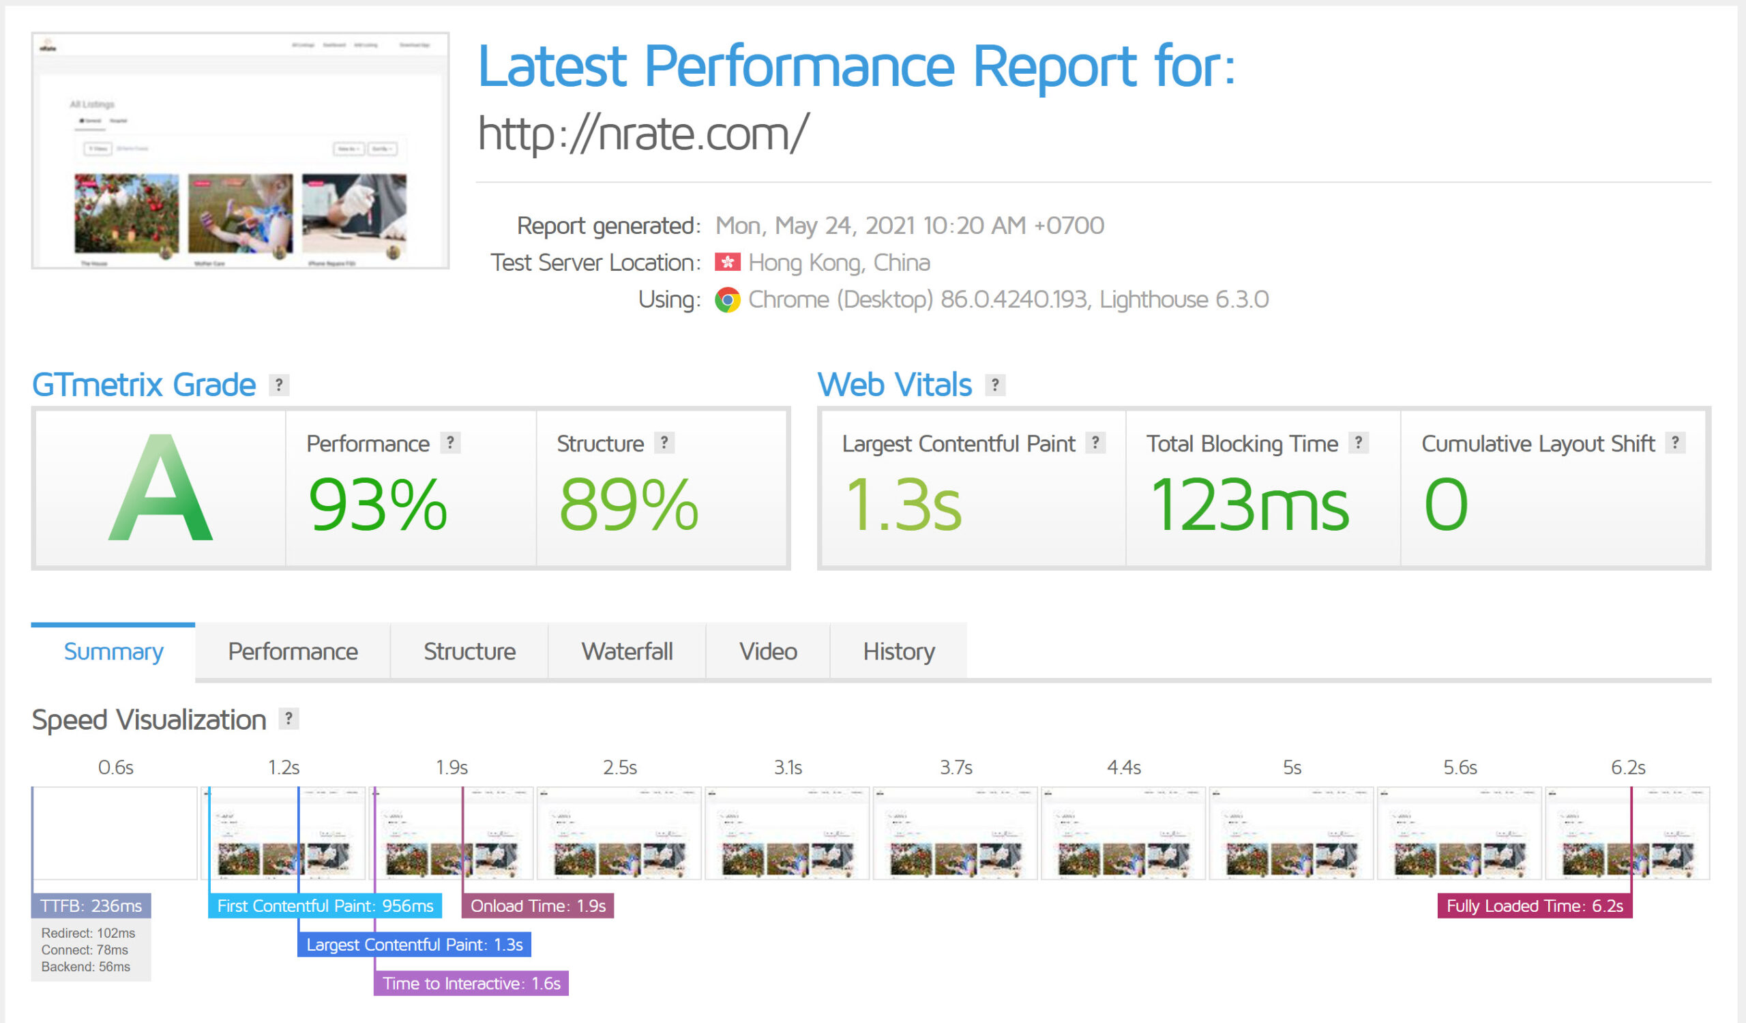Image resolution: width=1746 pixels, height=1023 pixels.
Task: Click the Redirect: 102ms text
Action: coord(88,933)
